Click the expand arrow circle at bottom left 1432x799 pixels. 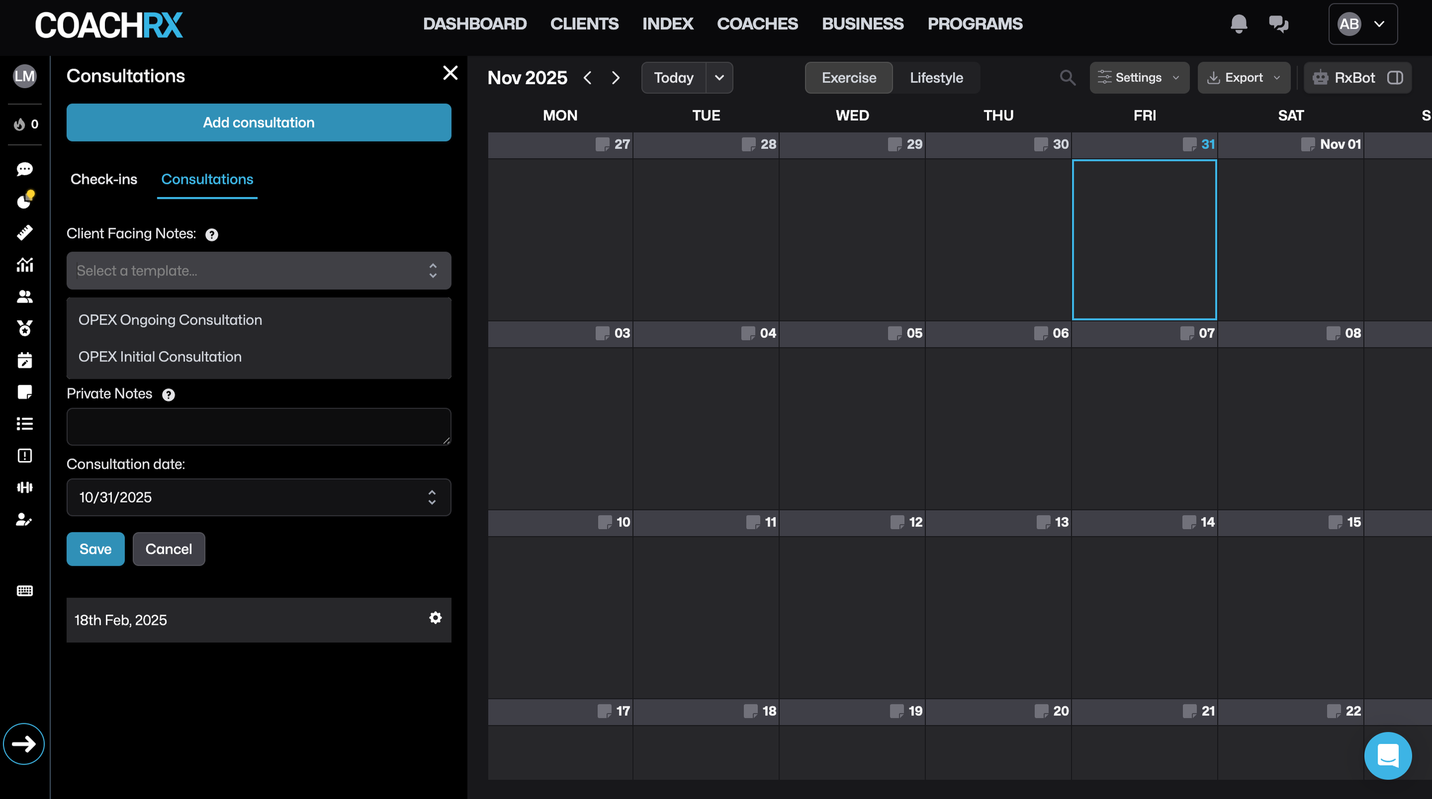23,743
